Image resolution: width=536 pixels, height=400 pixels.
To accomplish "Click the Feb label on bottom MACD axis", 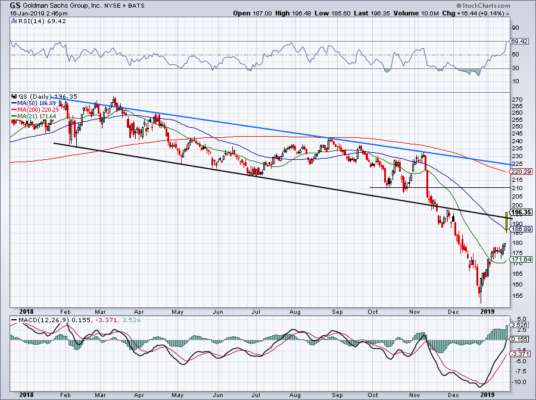I will pos(65,395).
